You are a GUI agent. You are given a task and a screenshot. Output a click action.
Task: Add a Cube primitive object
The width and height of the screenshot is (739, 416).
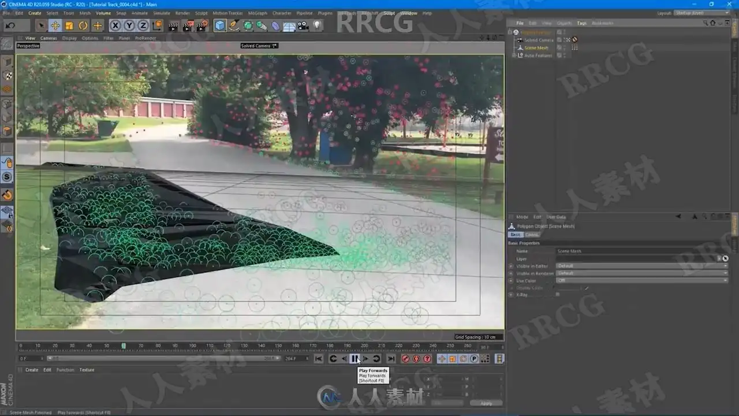pos(220,25)
